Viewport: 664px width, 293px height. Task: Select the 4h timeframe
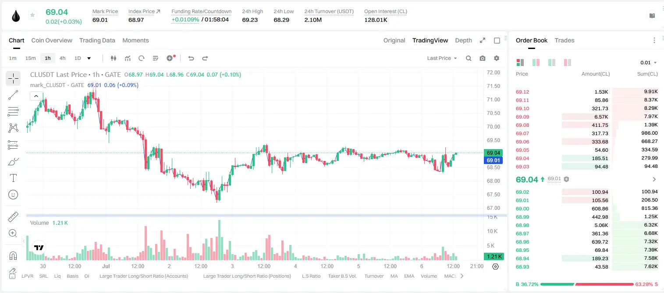[x=62, y=58]
